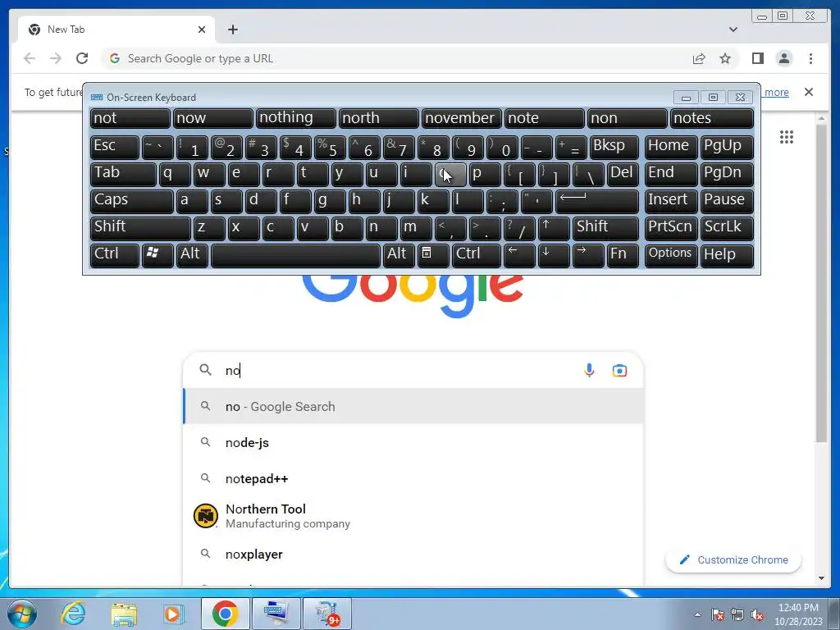Search by image with camera icon
This screenshot has width=840, height=630.
619,370
